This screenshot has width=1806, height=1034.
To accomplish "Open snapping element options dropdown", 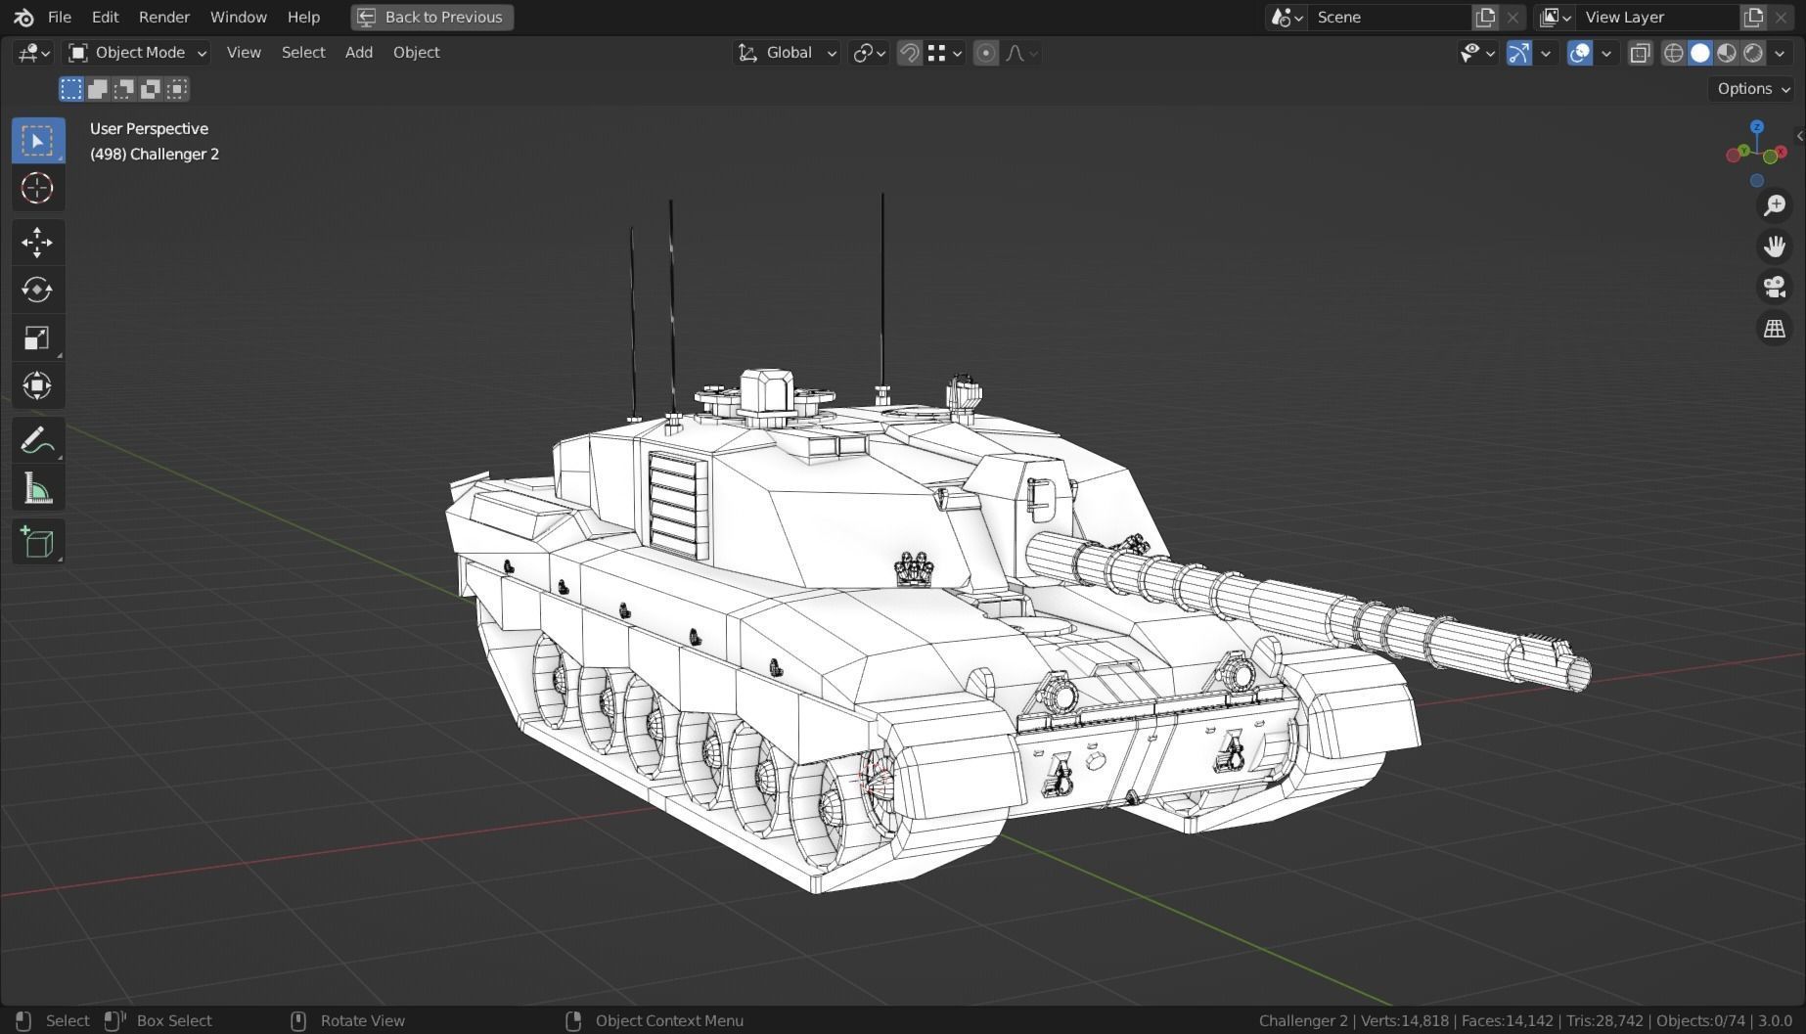I will [x=945, y=53].
